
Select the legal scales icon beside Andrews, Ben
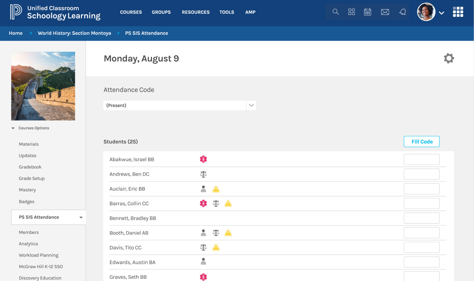click(x=203, y=174)
